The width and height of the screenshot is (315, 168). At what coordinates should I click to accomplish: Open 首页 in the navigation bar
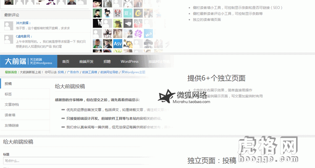(x=66, y=62)
